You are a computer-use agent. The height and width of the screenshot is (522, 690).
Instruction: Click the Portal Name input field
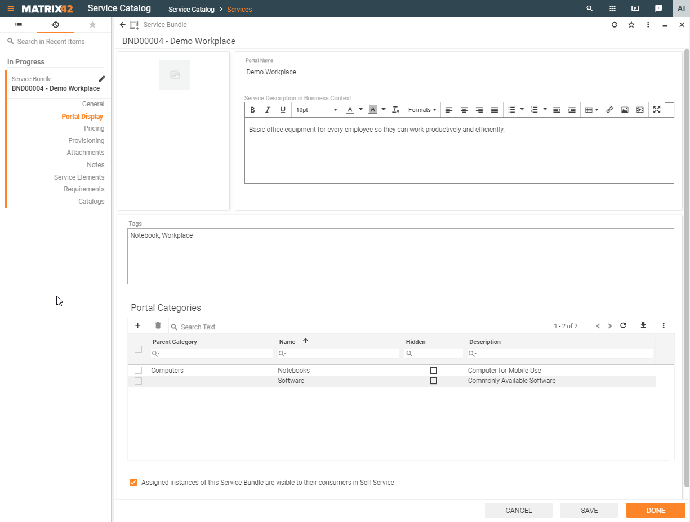(458, 72)
